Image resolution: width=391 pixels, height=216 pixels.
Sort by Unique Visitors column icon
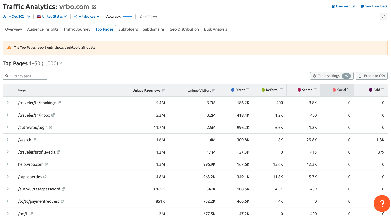pyautogui.click(x=214, y=90)
